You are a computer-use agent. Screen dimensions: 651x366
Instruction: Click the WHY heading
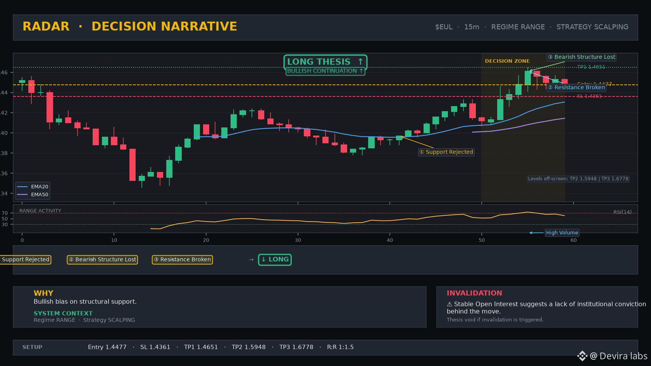pyautogui.click(x=43, y=293)
